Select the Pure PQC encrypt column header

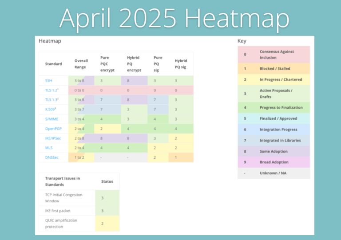tap(107, 63)
